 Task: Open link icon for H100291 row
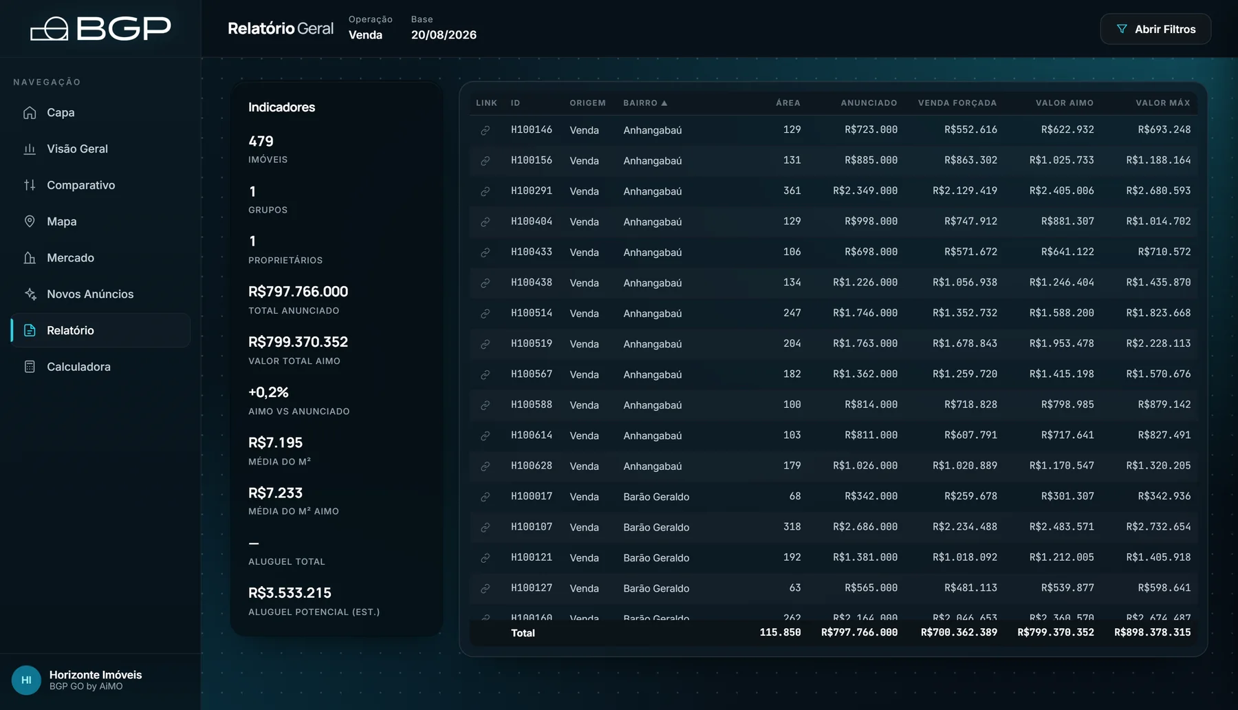click(485, 191)
